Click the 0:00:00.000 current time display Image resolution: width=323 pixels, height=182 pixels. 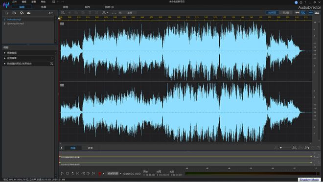click(x=132, y=174)
